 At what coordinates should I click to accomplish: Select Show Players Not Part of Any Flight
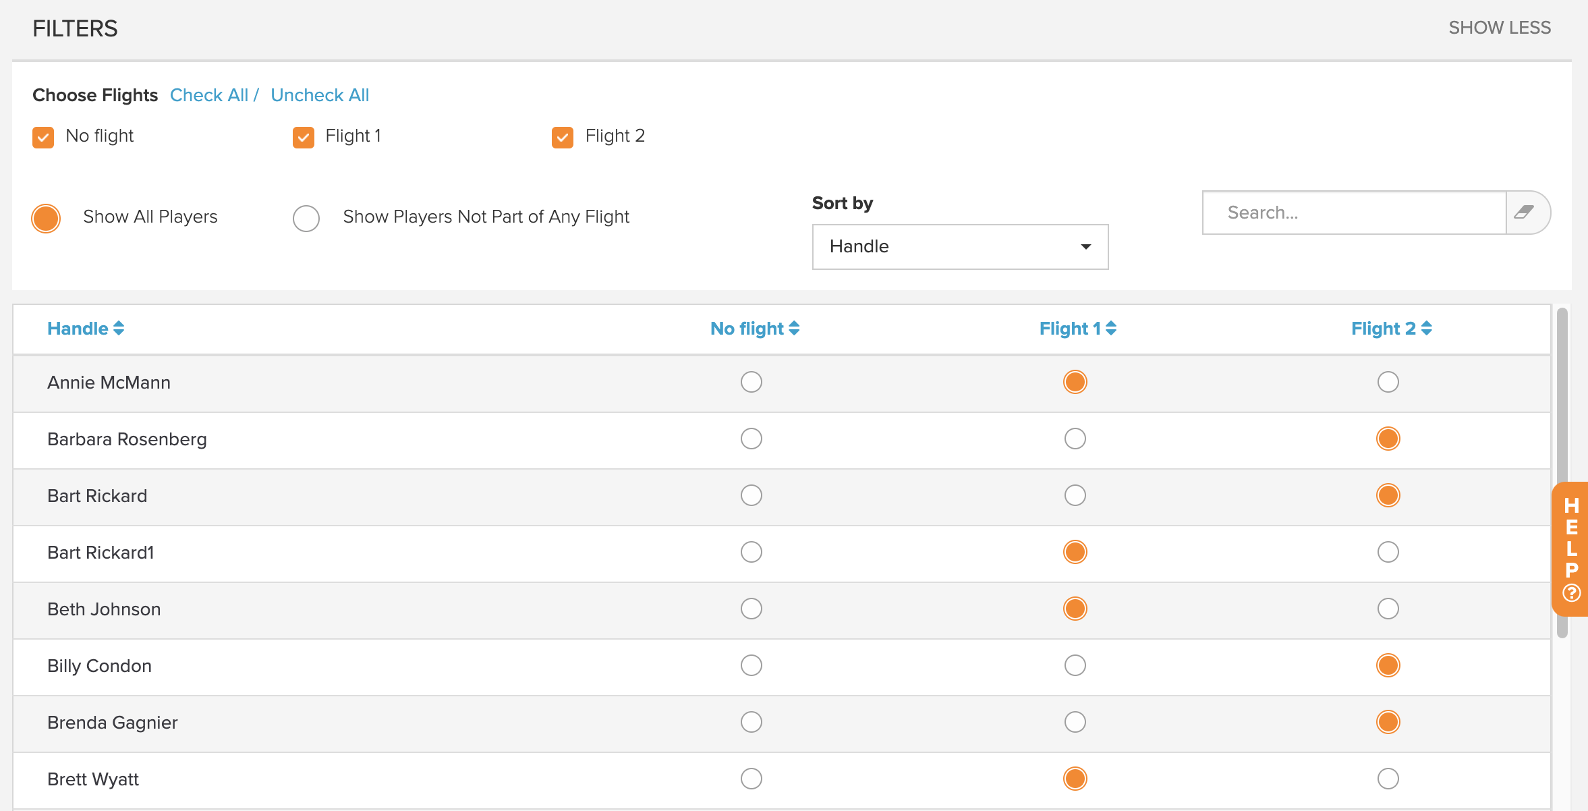tap(306, 218)
